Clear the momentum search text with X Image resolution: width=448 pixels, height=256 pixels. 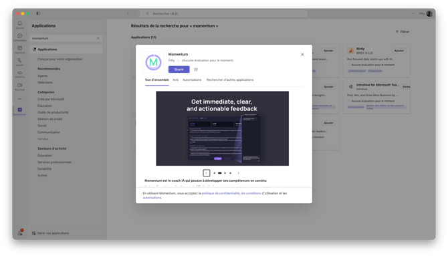tap(98, 38)
